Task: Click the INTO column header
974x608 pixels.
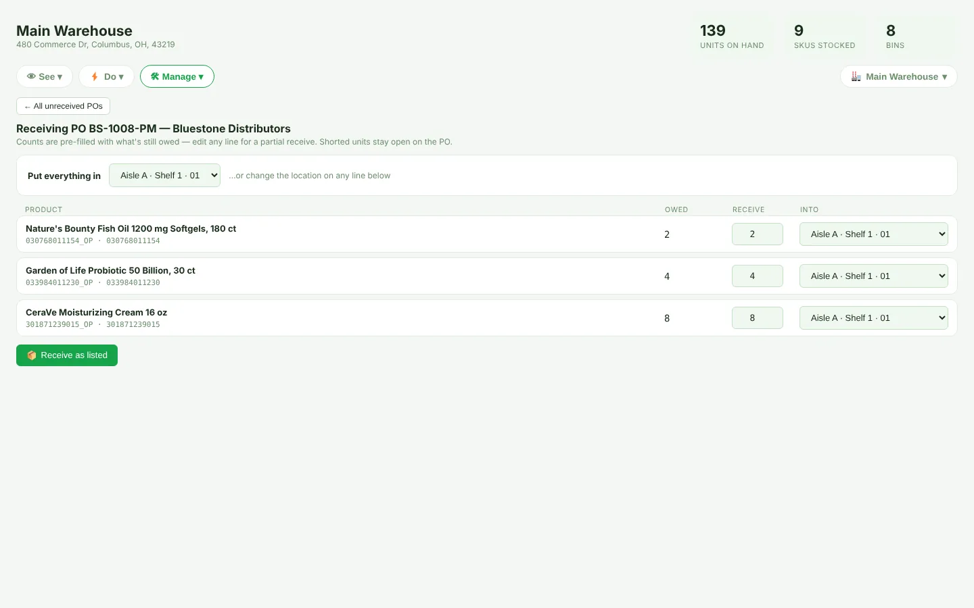Action: point(809,210)
